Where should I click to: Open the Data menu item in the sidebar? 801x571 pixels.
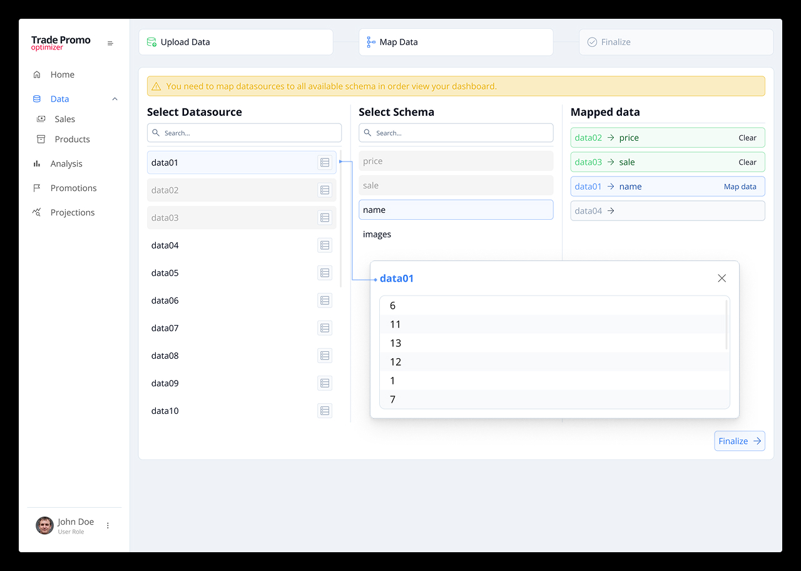pos(59,98)
